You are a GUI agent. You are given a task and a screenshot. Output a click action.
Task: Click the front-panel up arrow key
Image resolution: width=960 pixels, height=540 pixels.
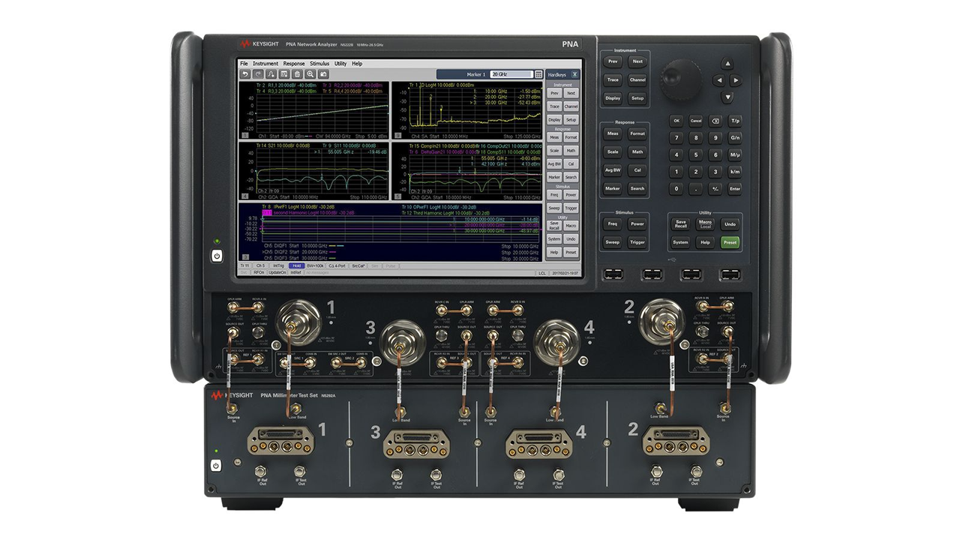click(726, 64)
